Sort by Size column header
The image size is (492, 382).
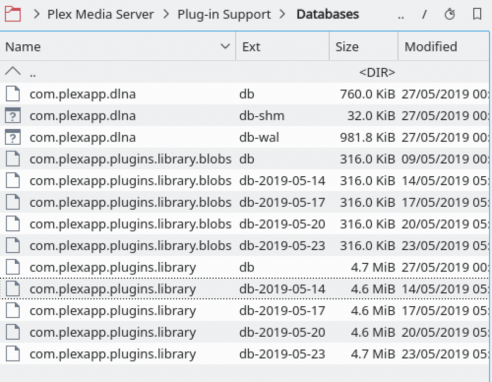(363, 46)
